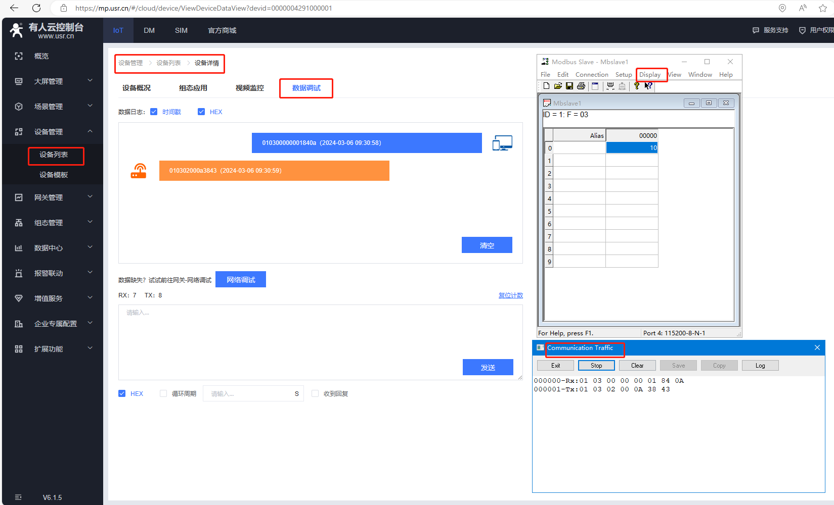
Task: Enable the 循环周期 cycle checkbox
Action: point(163,393)
